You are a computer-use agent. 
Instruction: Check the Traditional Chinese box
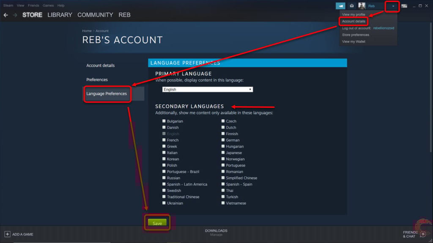(164, 197)
